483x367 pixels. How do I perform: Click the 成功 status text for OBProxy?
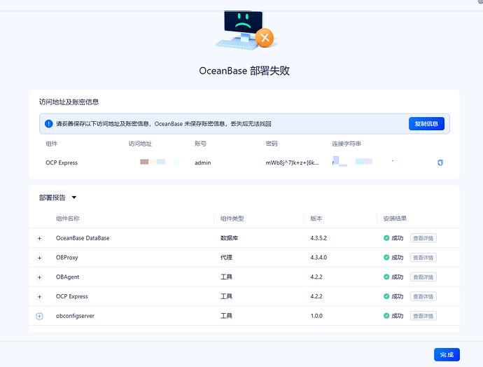tap(397, 257)
